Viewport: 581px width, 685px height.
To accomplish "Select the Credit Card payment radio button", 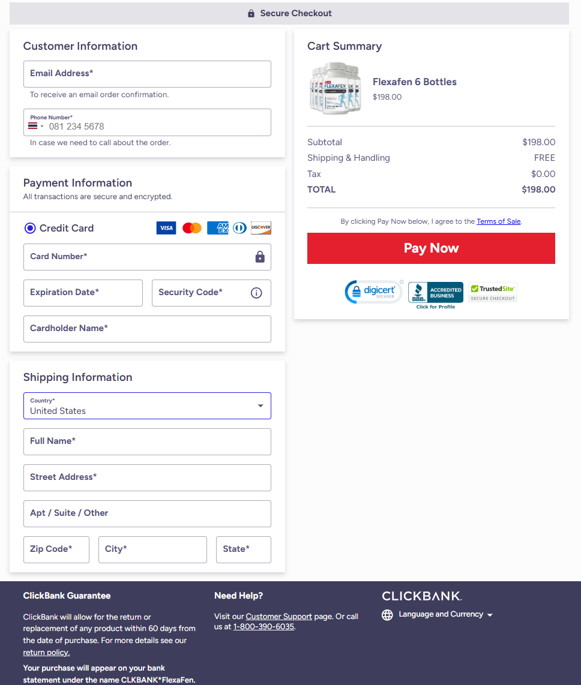I will 30,228.
